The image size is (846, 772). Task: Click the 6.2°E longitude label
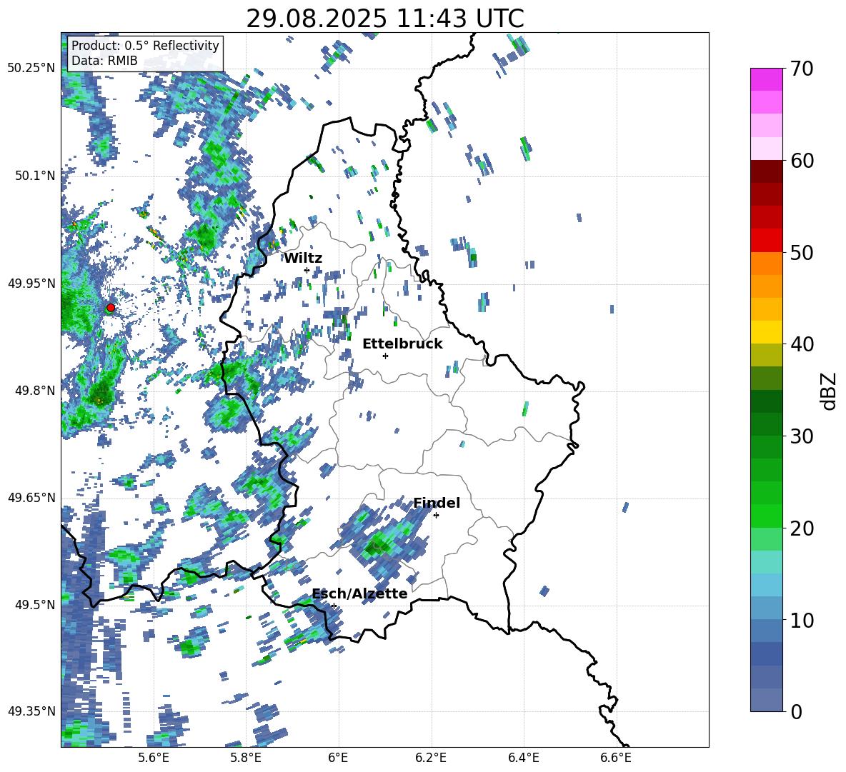coord(431,758)
